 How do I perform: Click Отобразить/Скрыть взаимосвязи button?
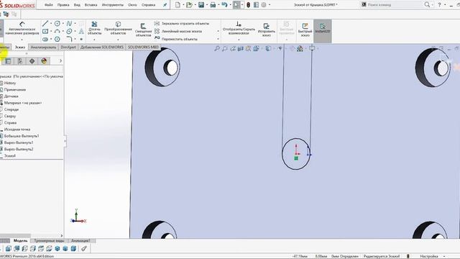coord(239,28)
